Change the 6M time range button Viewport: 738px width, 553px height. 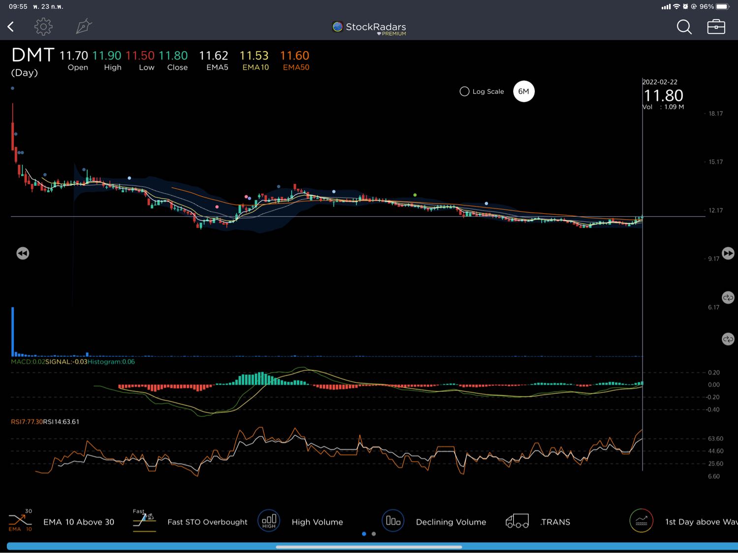pyautogui.click(x=523, y=91)
